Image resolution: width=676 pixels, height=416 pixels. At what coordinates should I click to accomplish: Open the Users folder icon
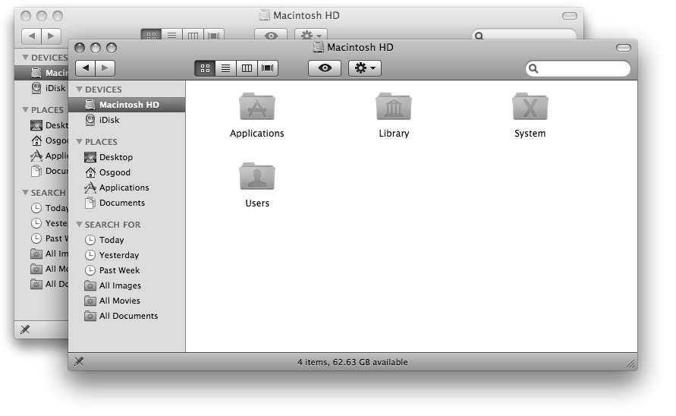pyautogui.click(x=256, y=177)
